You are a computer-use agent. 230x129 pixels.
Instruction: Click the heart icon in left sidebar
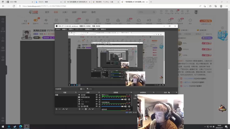tap(3, 19)
